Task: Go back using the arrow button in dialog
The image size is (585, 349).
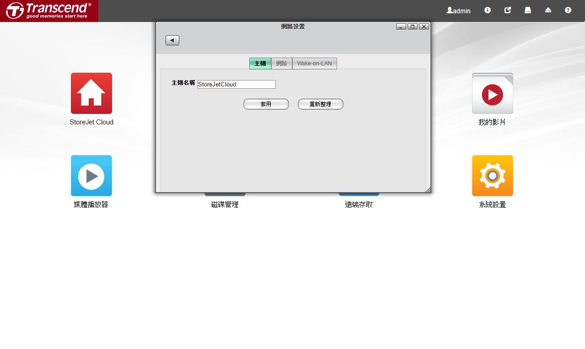Action: [172, 40]
